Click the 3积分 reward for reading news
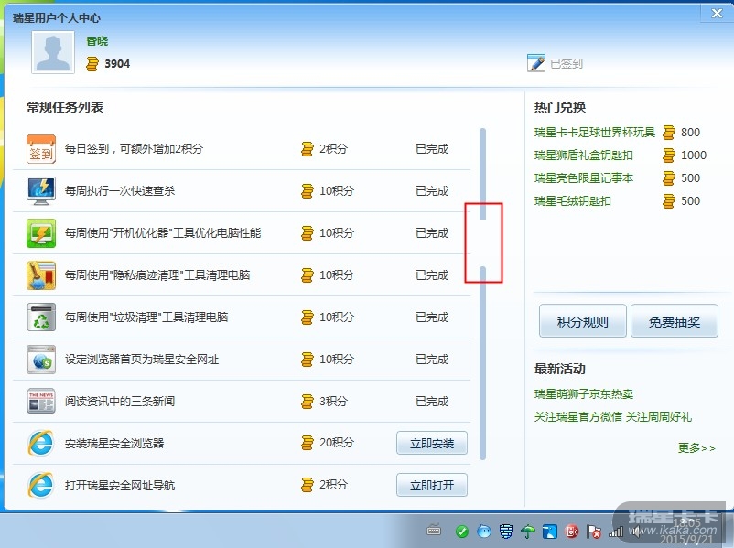 (333, 402)
